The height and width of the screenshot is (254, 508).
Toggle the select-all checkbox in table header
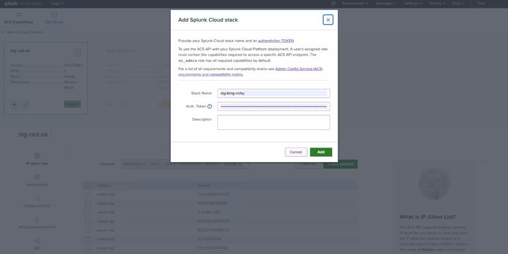pyautogui.click(x=88, y=185)
